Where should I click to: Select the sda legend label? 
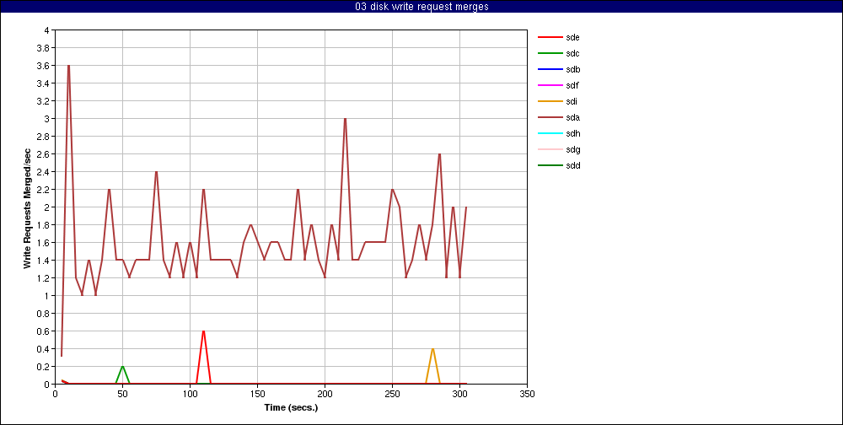point(572,117)
